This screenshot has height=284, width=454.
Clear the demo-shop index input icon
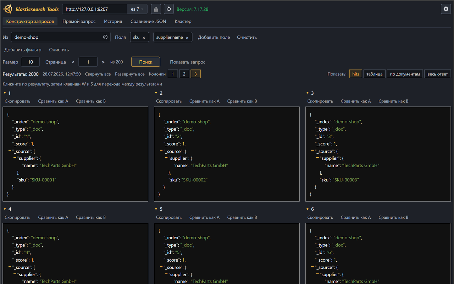click(105, 37)
